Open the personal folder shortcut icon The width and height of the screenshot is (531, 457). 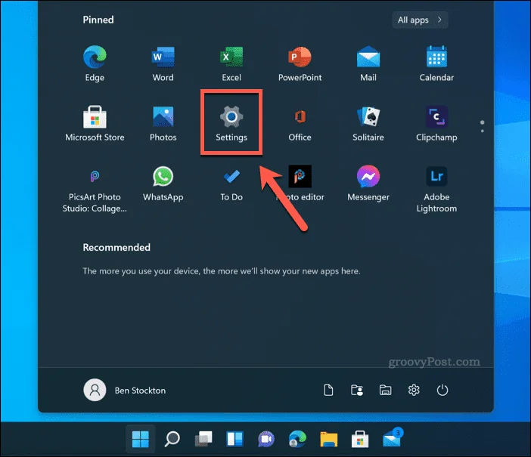coord(357,390)
